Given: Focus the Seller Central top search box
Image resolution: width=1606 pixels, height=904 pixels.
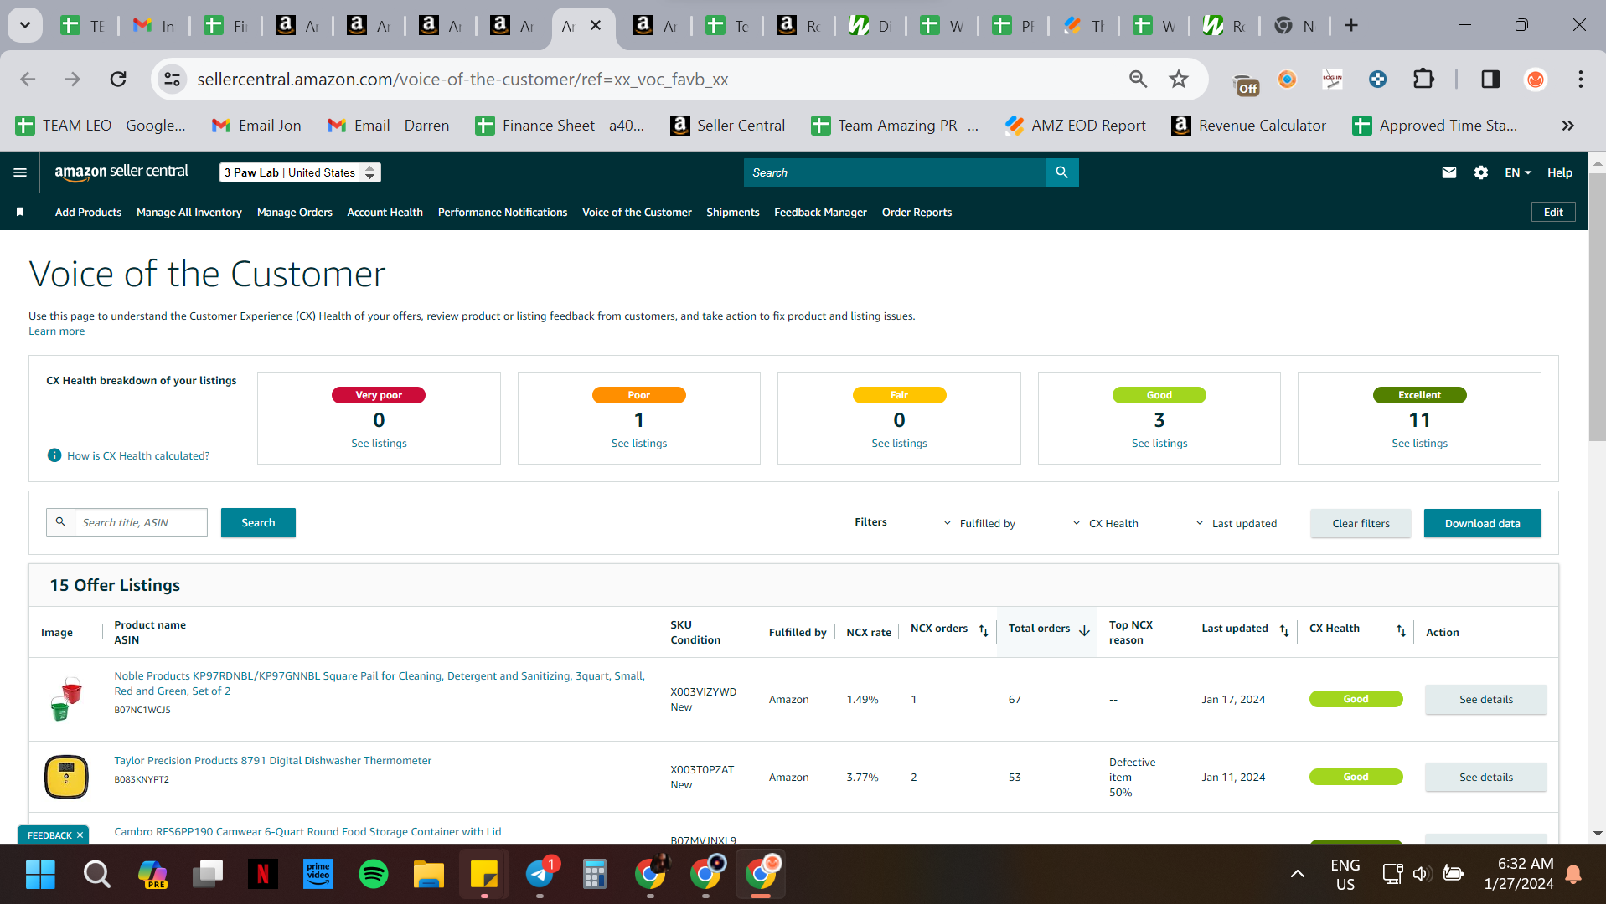Looking at the screenshot, I should pos(895,172).
